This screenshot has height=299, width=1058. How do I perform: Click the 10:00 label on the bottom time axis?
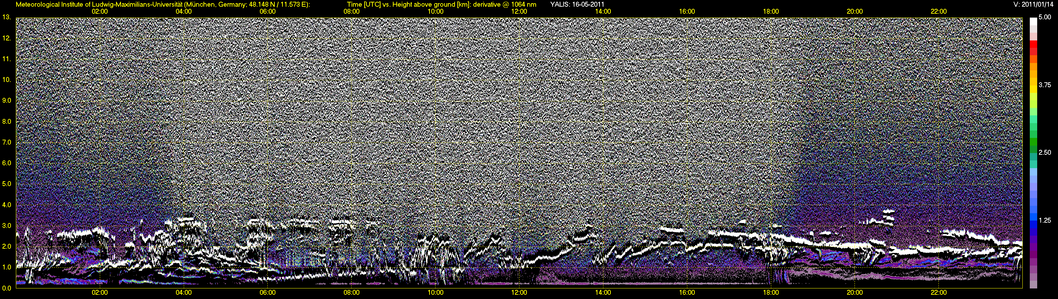point(435,292)
